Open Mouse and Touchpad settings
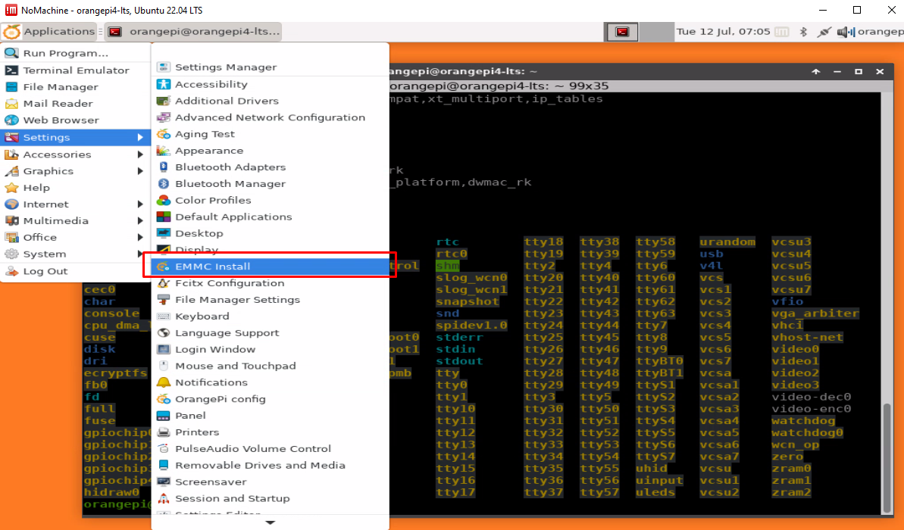Viewport: 904px width, 530px height. [x=270, y=366]
